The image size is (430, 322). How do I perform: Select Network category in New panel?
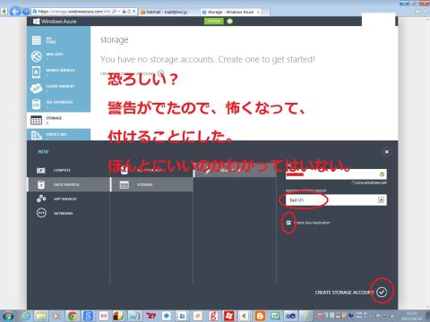click(68, 213)
